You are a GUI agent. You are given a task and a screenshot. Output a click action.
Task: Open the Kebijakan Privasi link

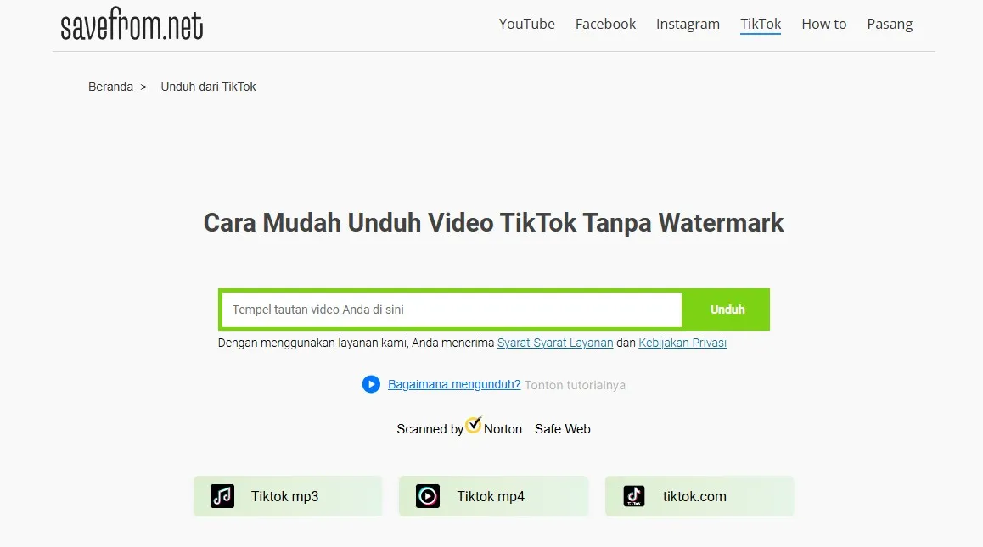coord(682,343)
